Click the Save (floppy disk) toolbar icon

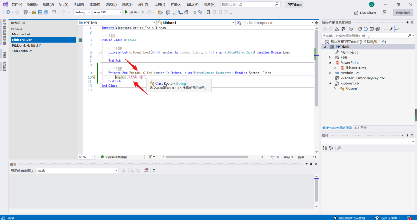[x=40, y=12]
